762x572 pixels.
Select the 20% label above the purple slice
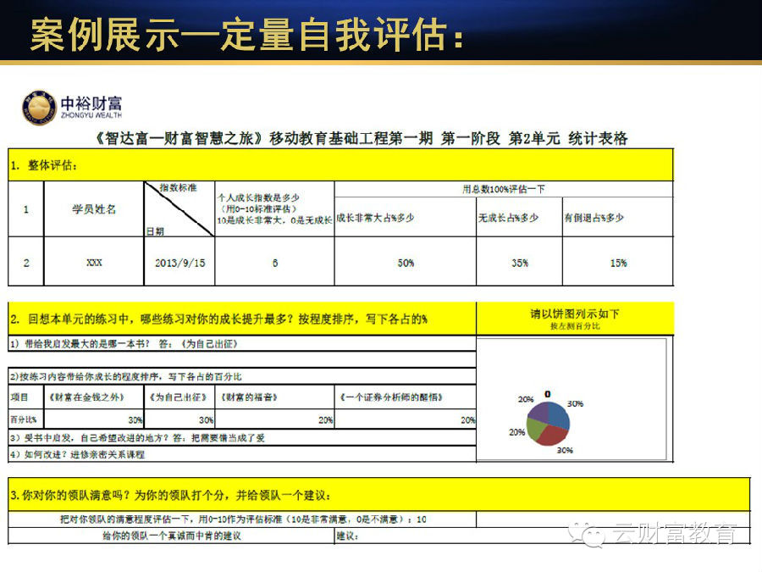coord(526,399)
